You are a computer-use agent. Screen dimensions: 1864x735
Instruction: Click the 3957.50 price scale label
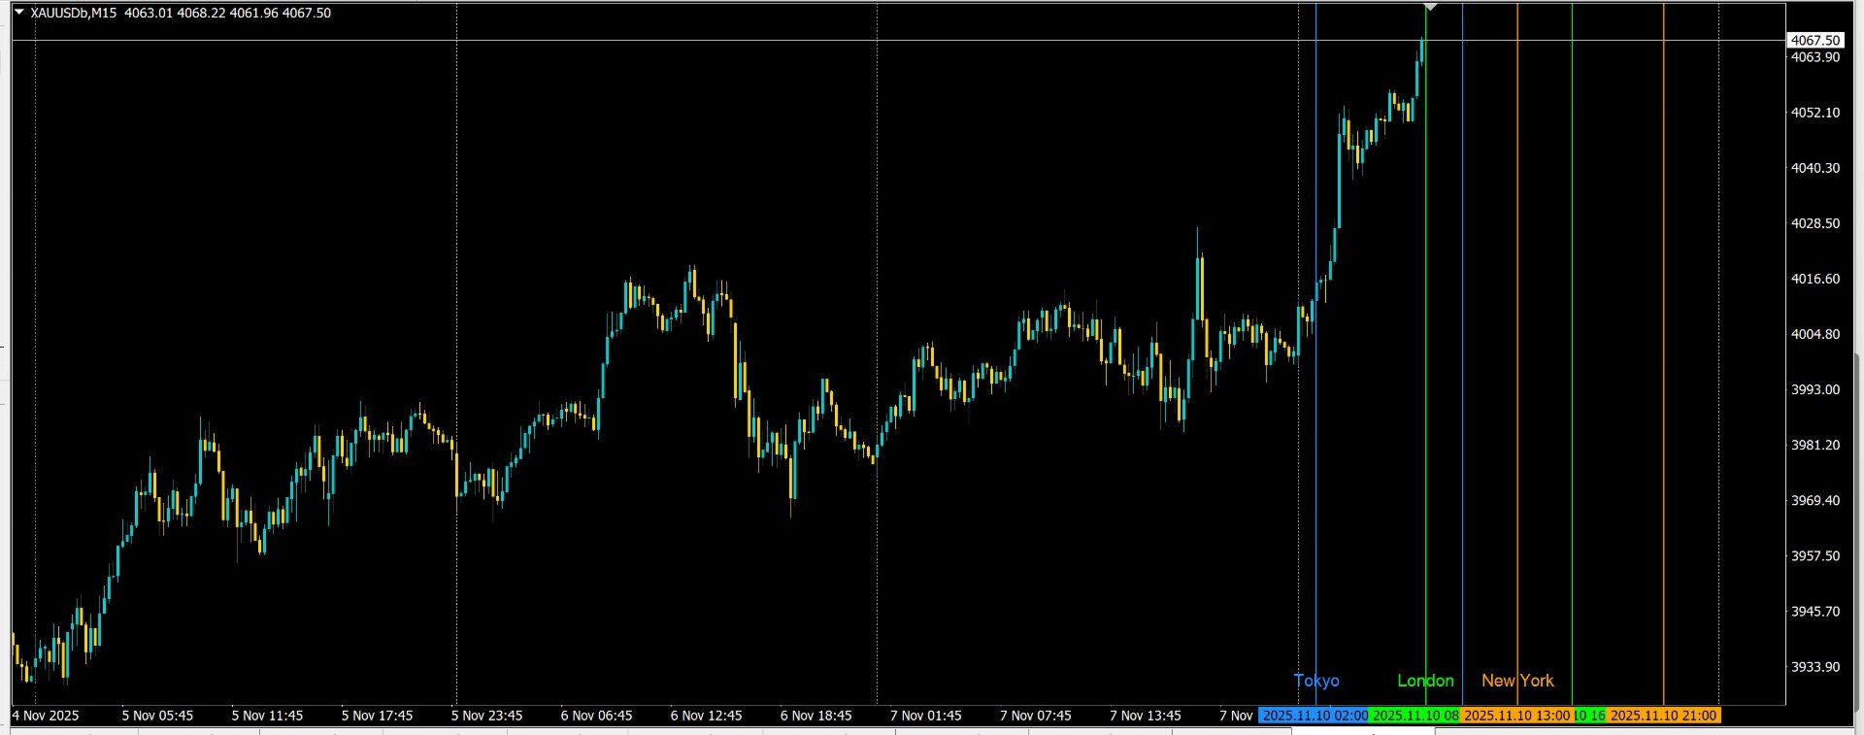[x=1814, y=555]
